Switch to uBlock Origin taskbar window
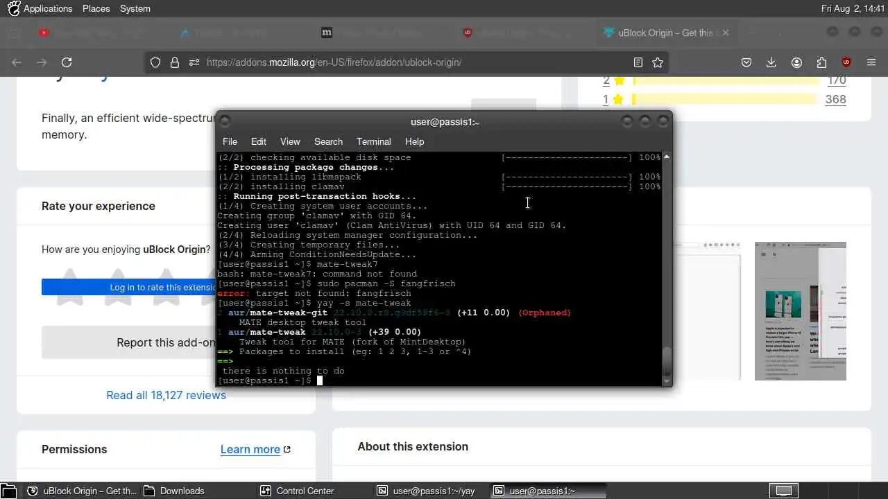This screenshot has width=888, height=499. pyautogui.click(x=83, y=491)
